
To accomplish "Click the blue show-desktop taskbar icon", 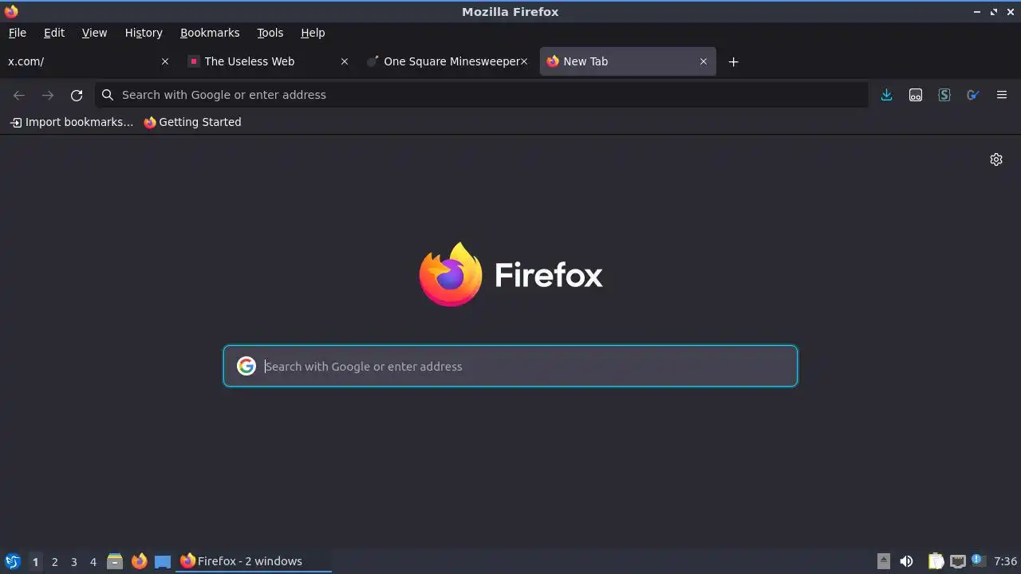I will tap(163, 561).
